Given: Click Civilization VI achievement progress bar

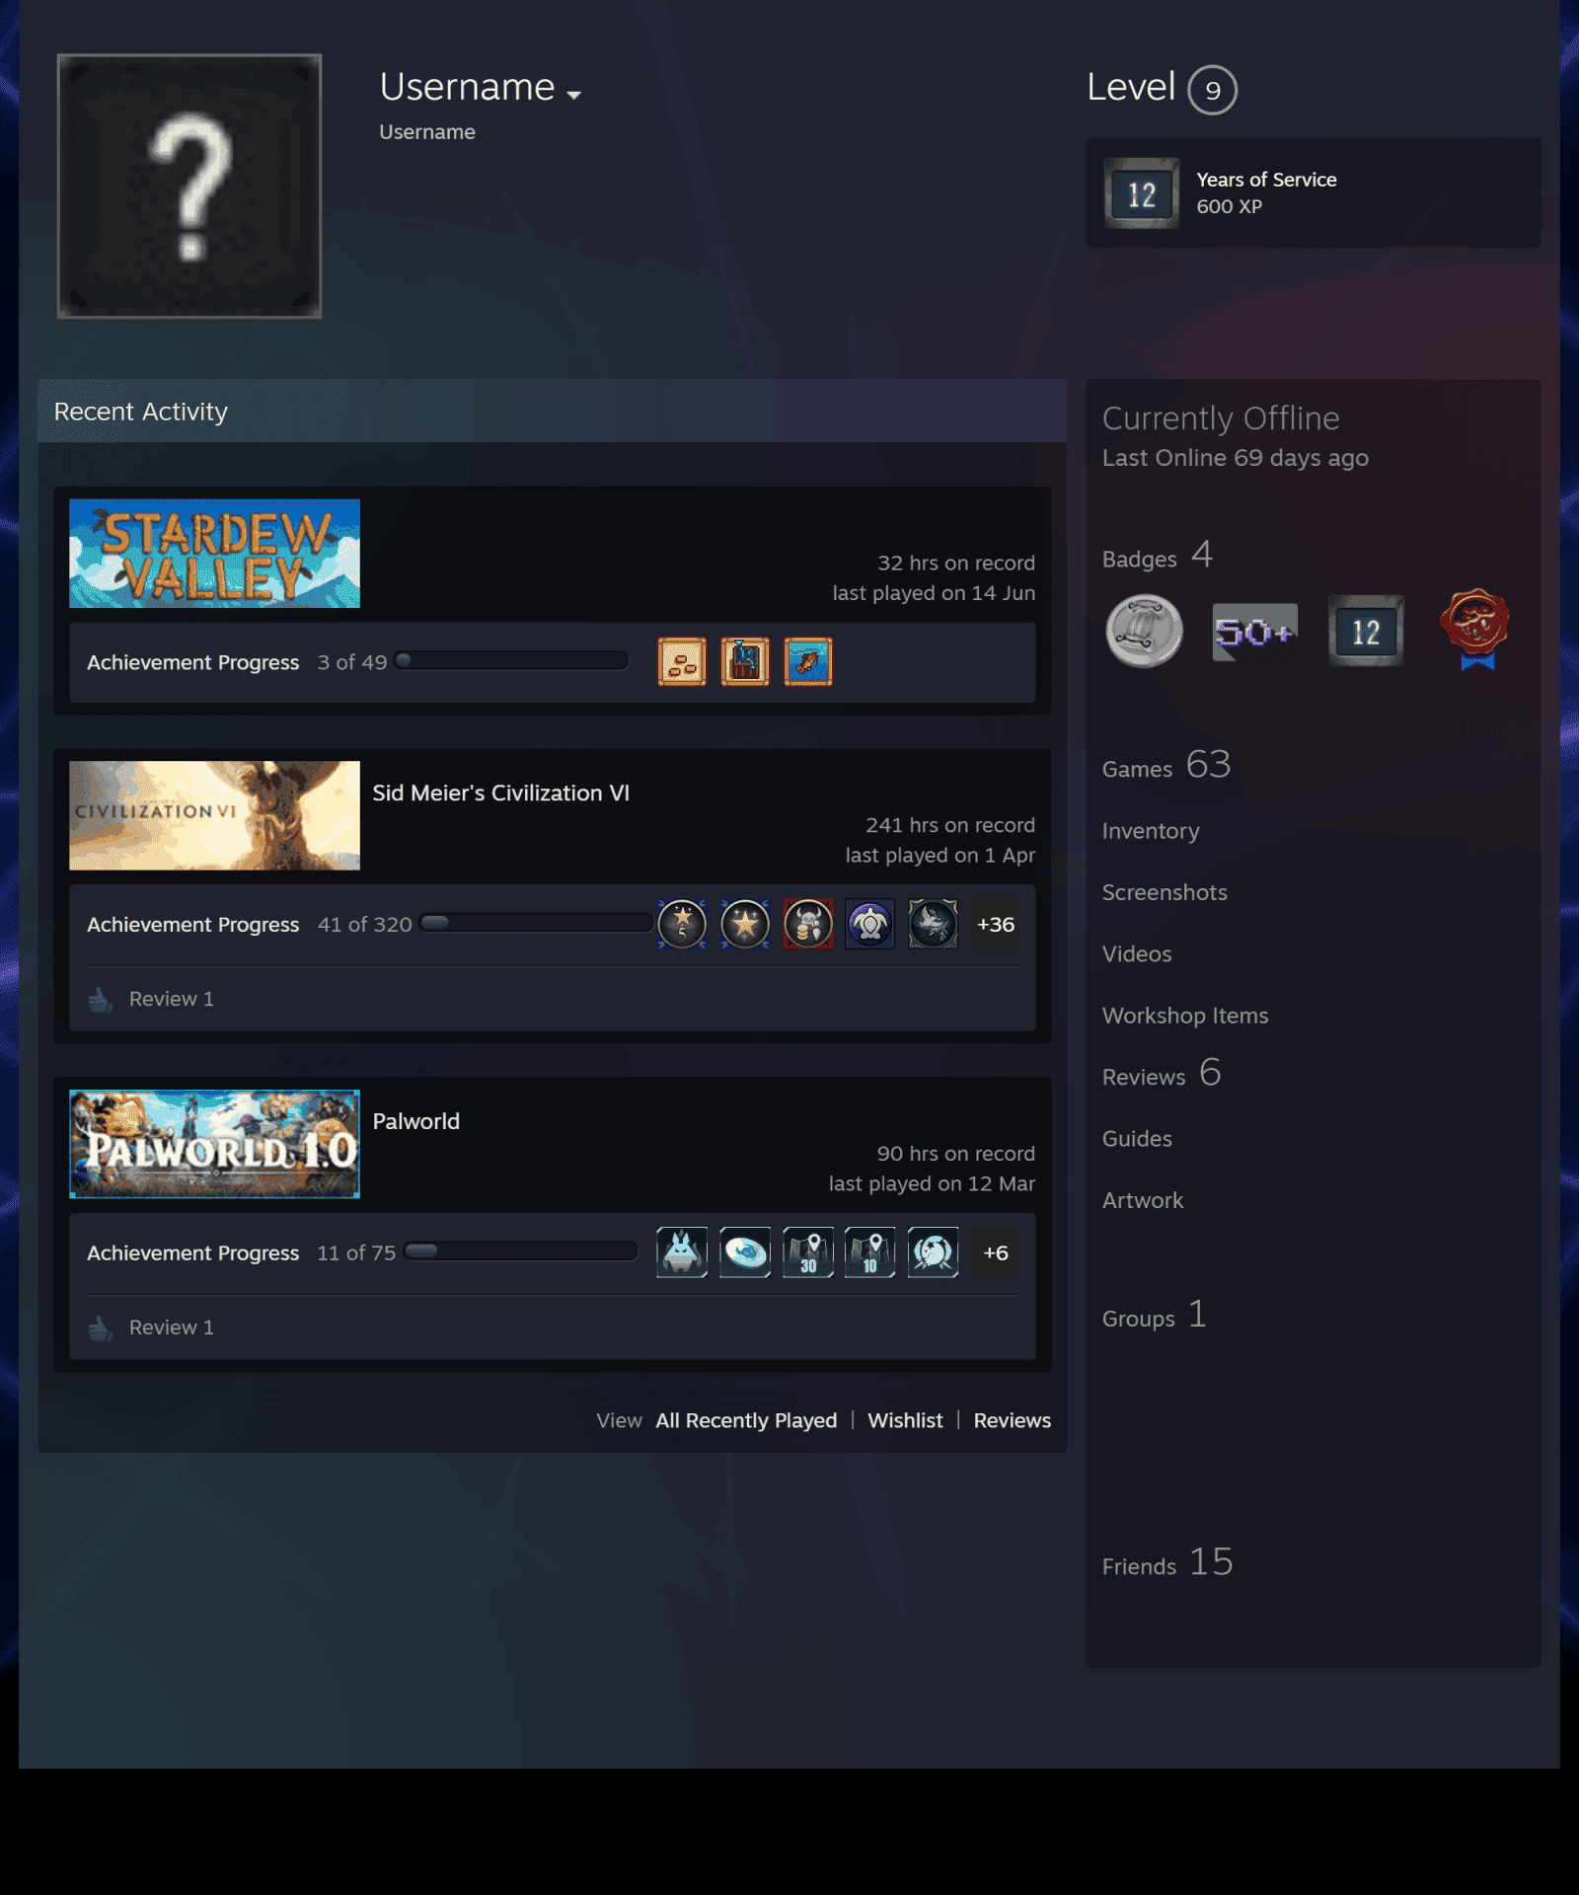Looking at the screenshot, I should tap(536, 923).
